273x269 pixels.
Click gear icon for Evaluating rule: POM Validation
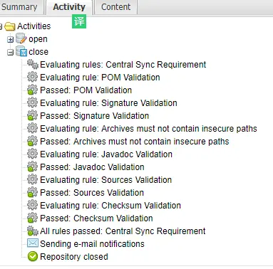(x=33, y=77)
